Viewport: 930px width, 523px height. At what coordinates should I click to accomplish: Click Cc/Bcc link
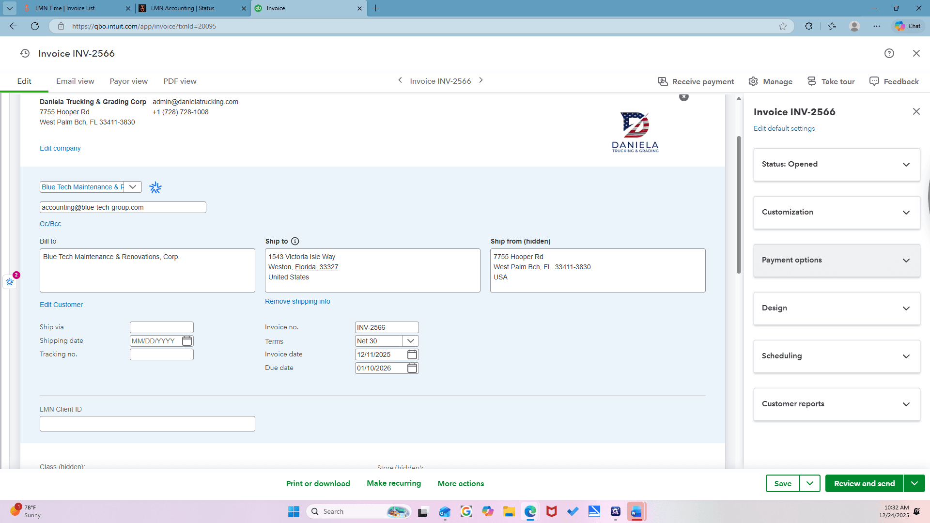(x=50, y=224)
